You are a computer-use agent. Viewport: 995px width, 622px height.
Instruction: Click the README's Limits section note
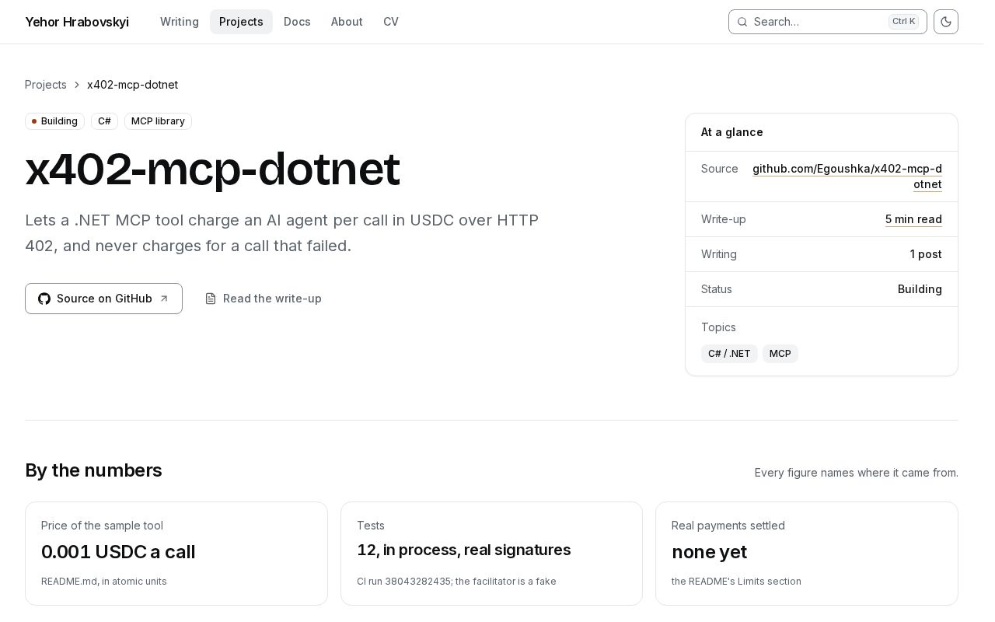coord(736,582)
